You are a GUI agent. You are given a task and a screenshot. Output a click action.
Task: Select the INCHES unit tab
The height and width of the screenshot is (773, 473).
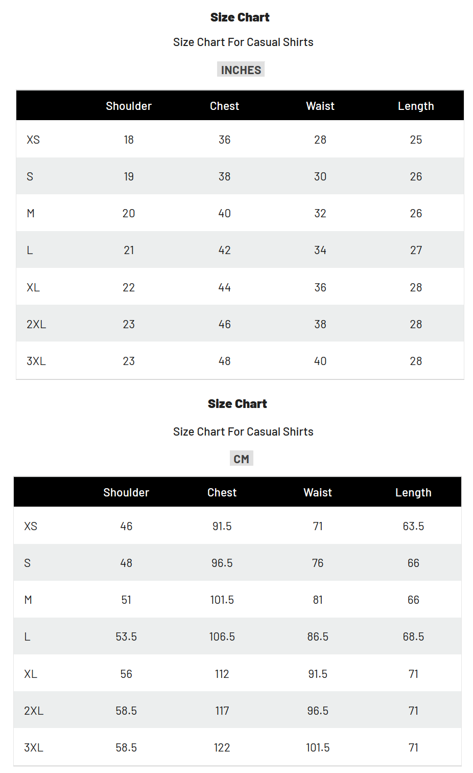click(241, 70)
